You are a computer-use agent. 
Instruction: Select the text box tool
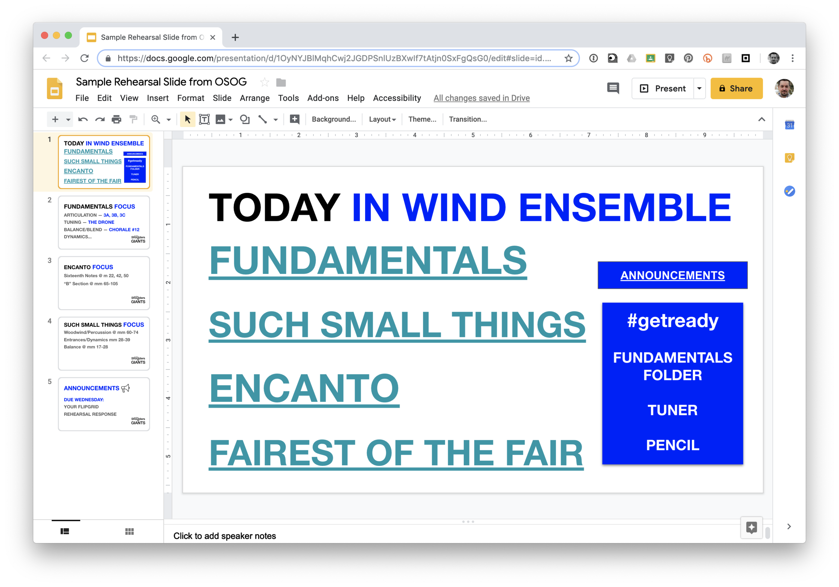204,119
